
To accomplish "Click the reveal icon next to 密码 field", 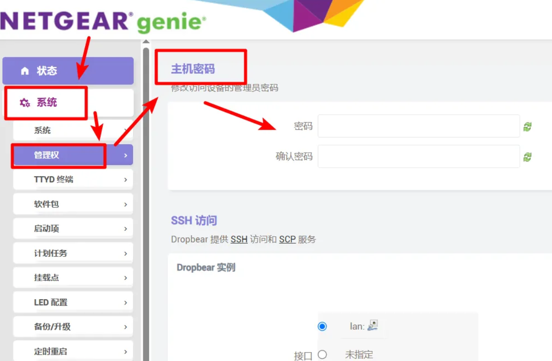I will [527, 127].
